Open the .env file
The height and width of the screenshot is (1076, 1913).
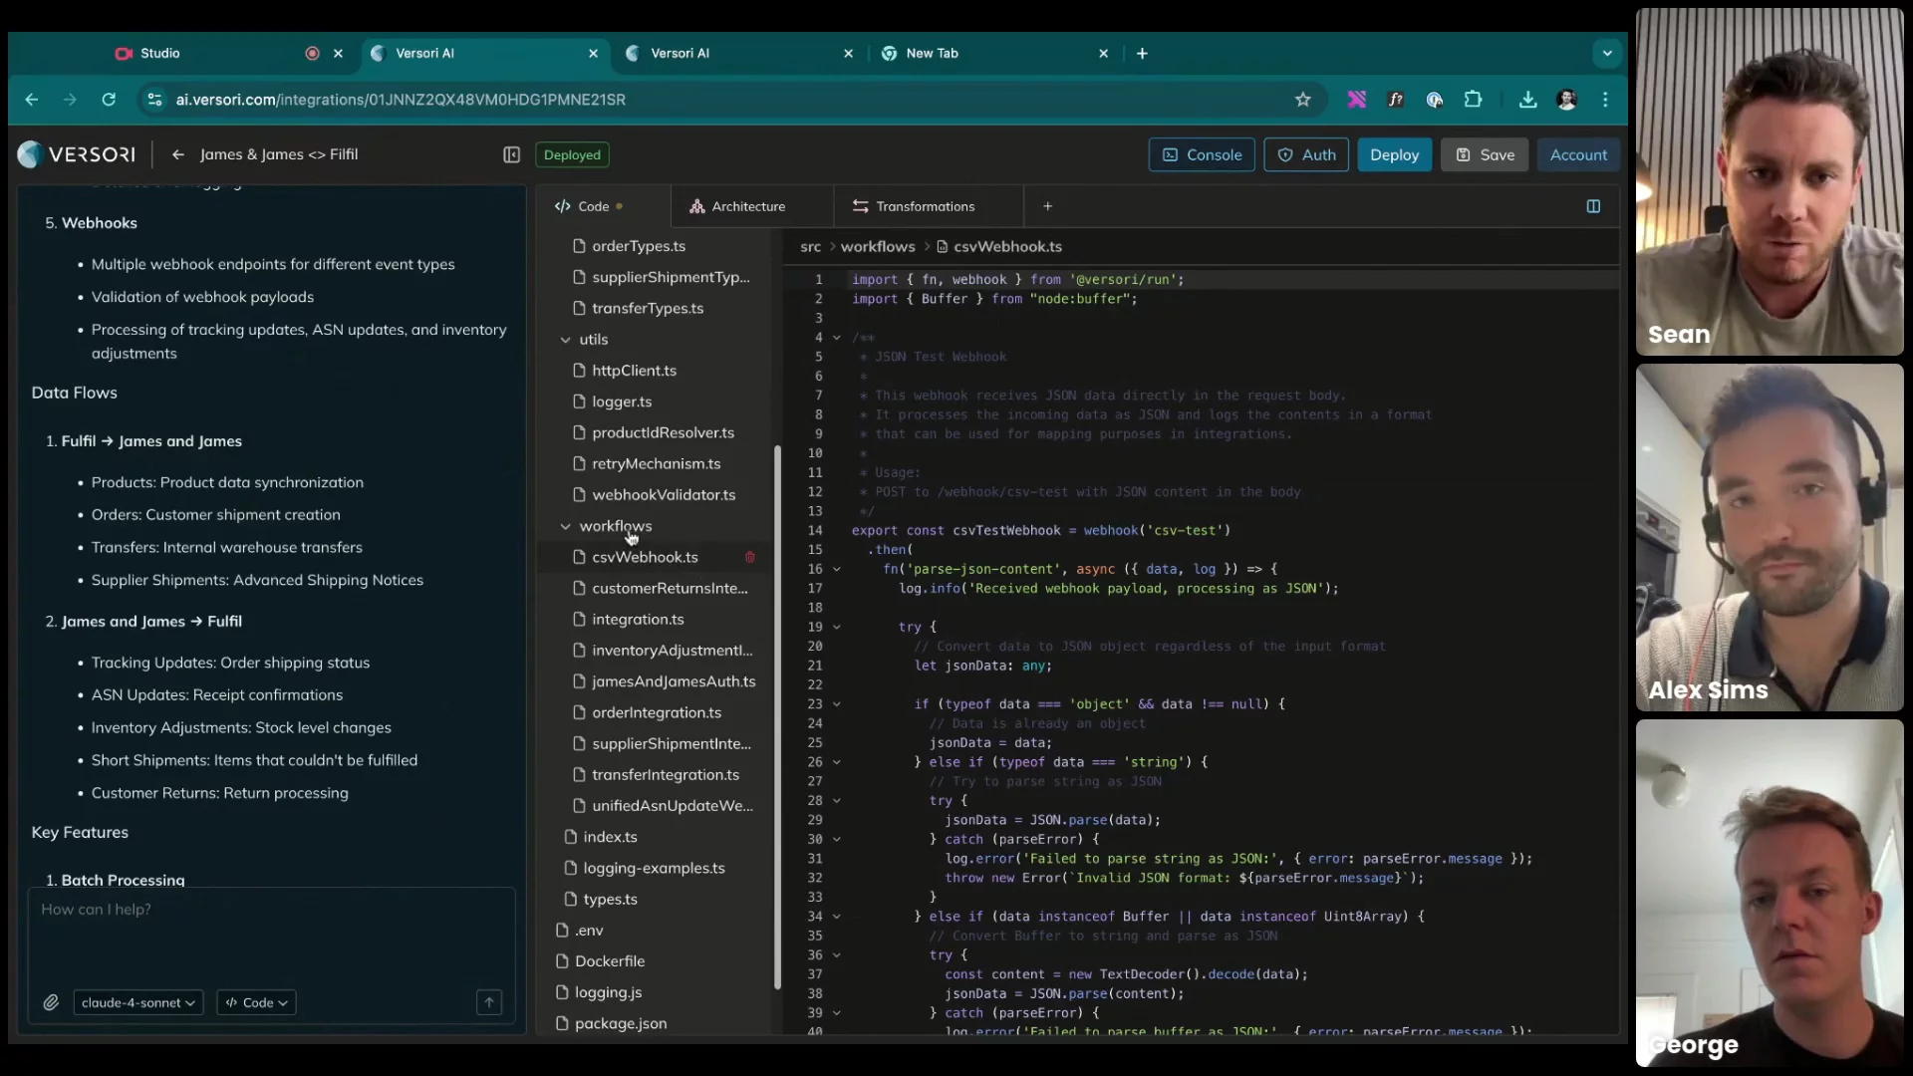point(589,930)
